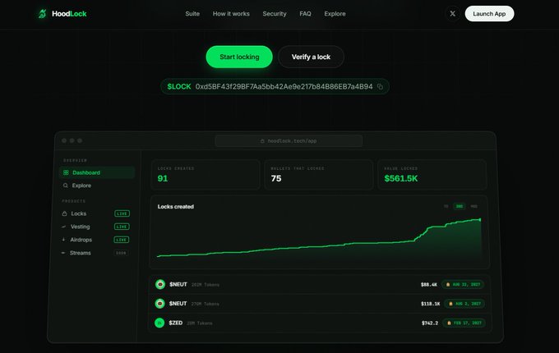Screen dimensions: 559x353
Task: Click the Dashboard grid icon
Action: [66, 172]
